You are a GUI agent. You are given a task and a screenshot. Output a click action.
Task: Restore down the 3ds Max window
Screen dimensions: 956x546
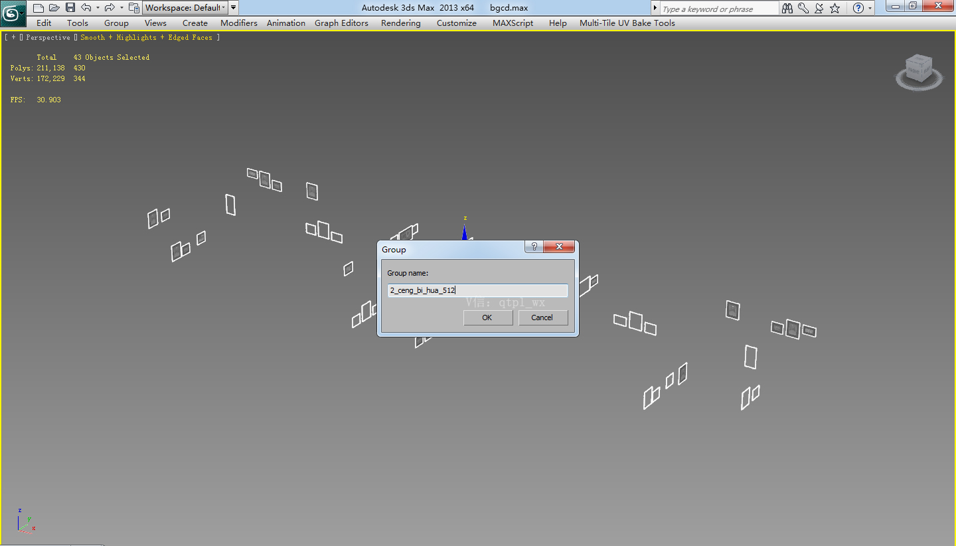point(914,6)
